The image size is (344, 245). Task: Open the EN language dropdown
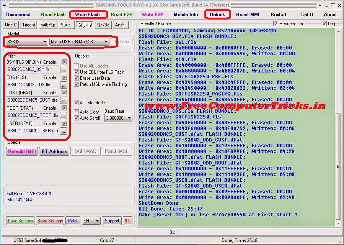click(91, 220)
